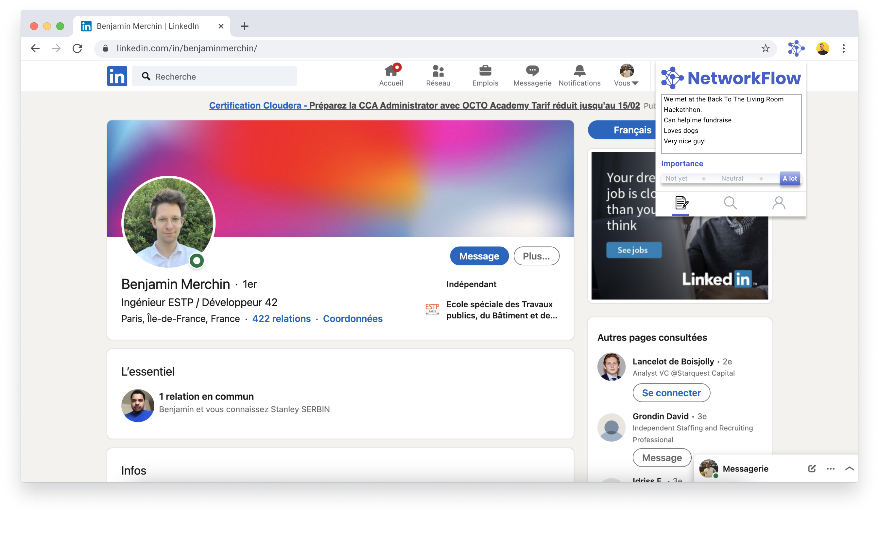
Task: Open the search tab in NetworkFlow
Action: (x=730, y=203)
